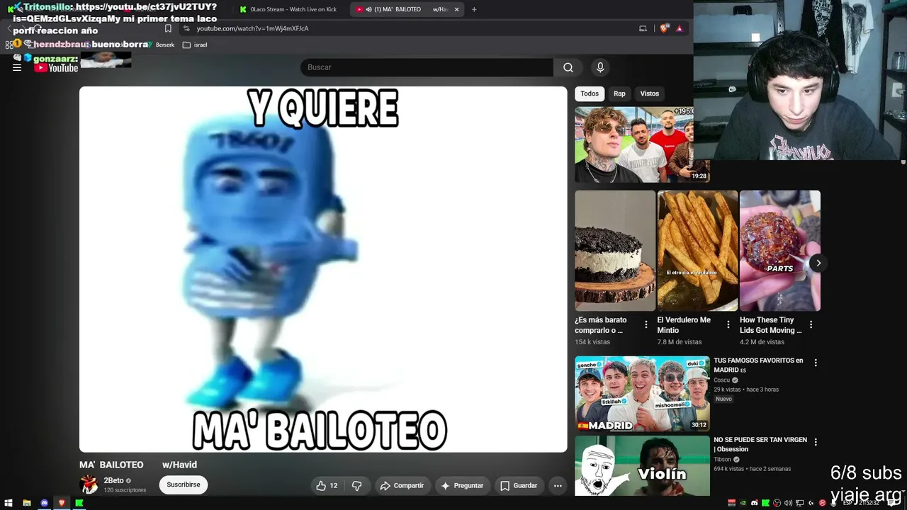Screen dimensions: 907x510
Task: Select the 'Vistos' filter chip
Action: [650, 93]
